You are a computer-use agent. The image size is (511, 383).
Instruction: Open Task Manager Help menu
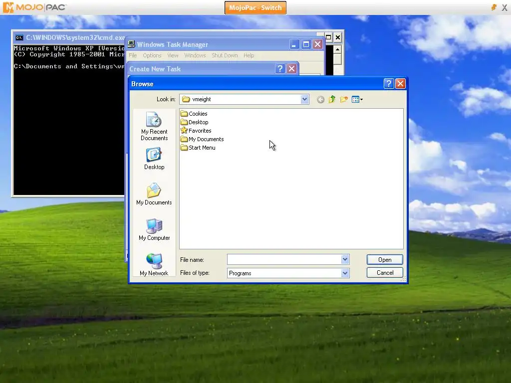point(249,55)
